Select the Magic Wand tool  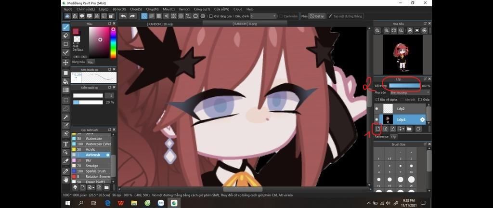tap(65, 117)
